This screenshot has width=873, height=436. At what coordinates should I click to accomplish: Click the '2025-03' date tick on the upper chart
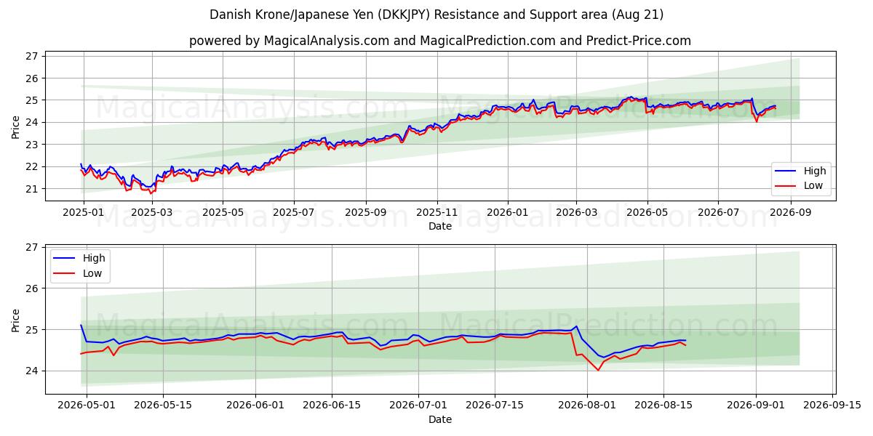[x=152, y=212]
